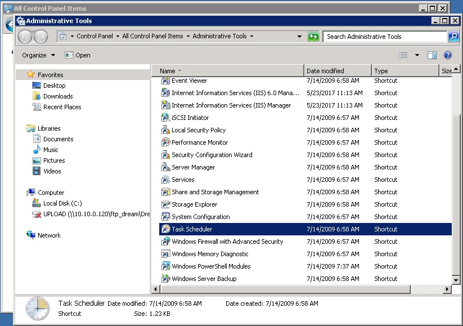Open the Videos library
The image size is (463, 326).
click(52, 171)
